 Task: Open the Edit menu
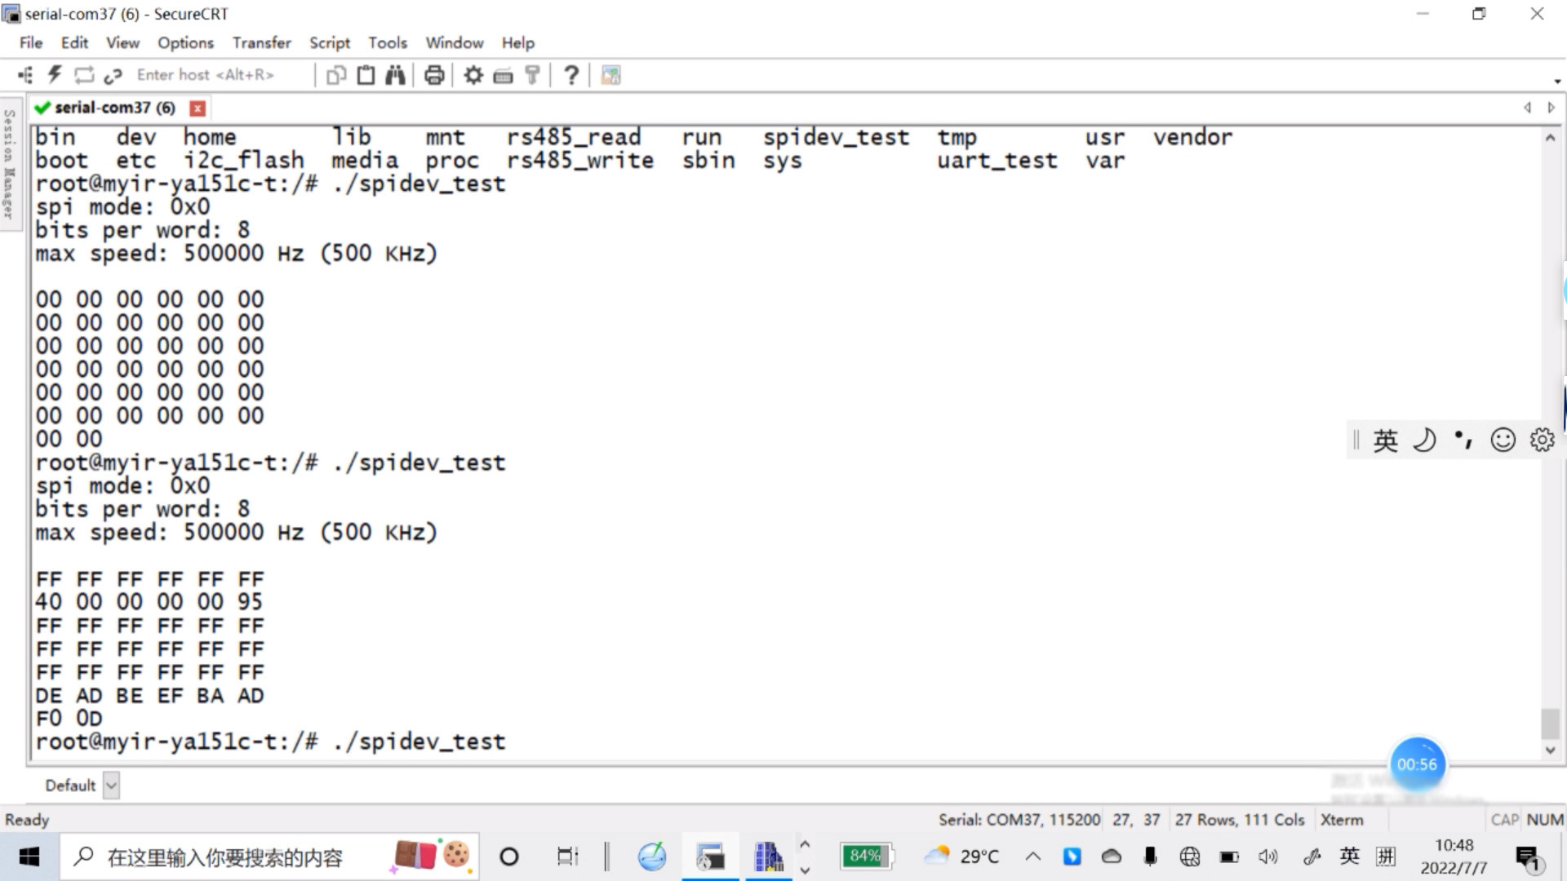pyautogui.click(x=74, y=42)
